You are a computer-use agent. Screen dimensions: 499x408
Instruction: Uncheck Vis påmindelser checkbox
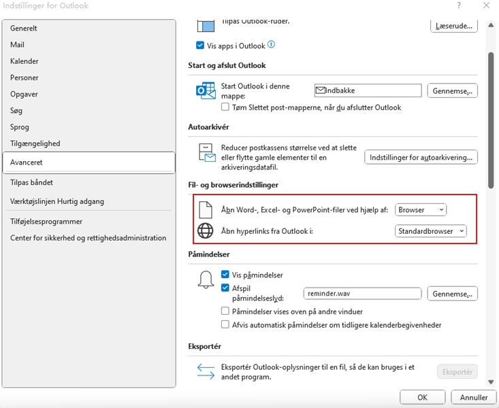[225, 274]
